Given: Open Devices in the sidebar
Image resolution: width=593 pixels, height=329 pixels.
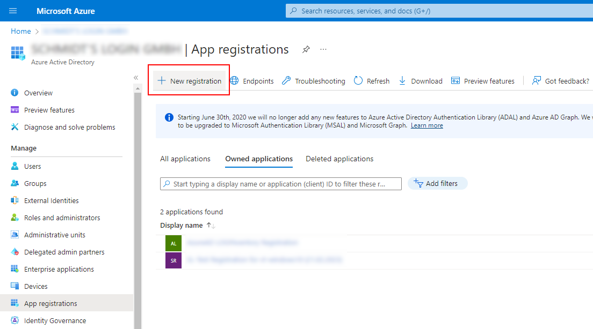Looking at the screenshot, I should [36, 286].
